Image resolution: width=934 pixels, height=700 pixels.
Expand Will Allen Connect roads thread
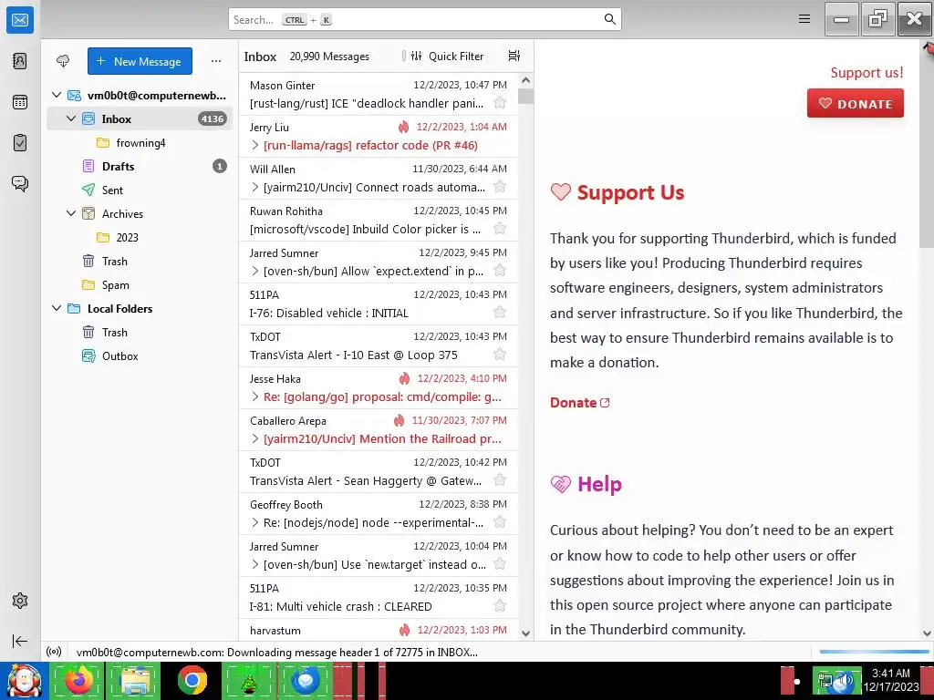(255, 187)
